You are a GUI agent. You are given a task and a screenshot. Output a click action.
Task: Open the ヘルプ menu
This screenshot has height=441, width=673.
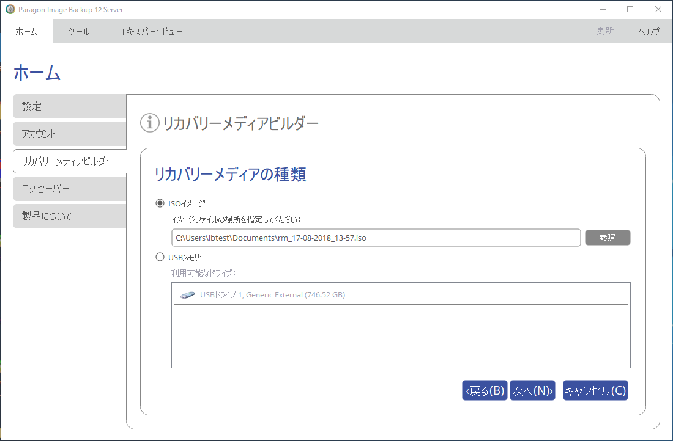click(649, 32)
